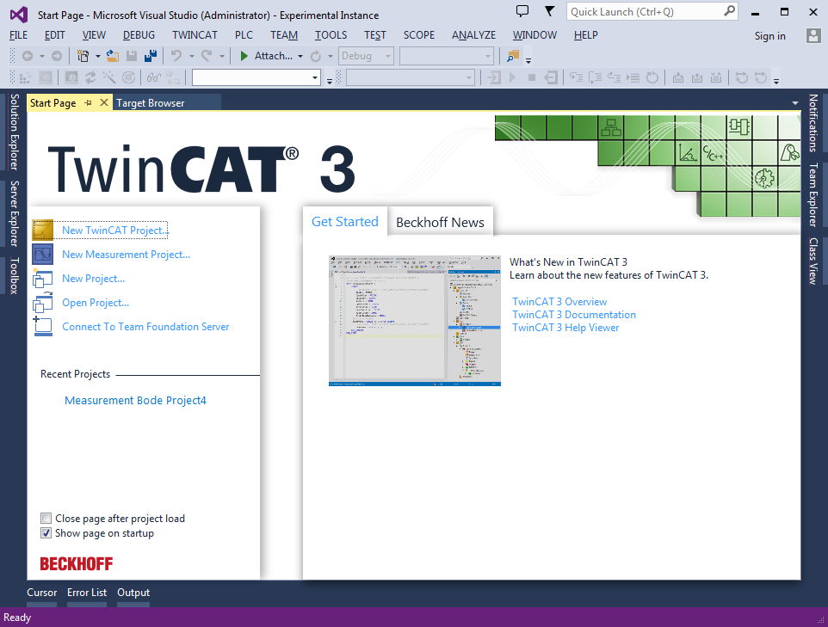
Task: Close the Start Page tab
Action: coord(104,102)
